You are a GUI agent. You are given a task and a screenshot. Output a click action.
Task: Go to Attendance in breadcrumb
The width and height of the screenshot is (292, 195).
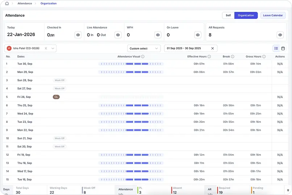(24, 4)
